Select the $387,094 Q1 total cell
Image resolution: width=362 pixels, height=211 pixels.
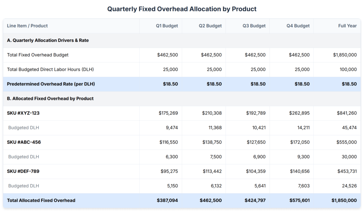pos(167,200)
